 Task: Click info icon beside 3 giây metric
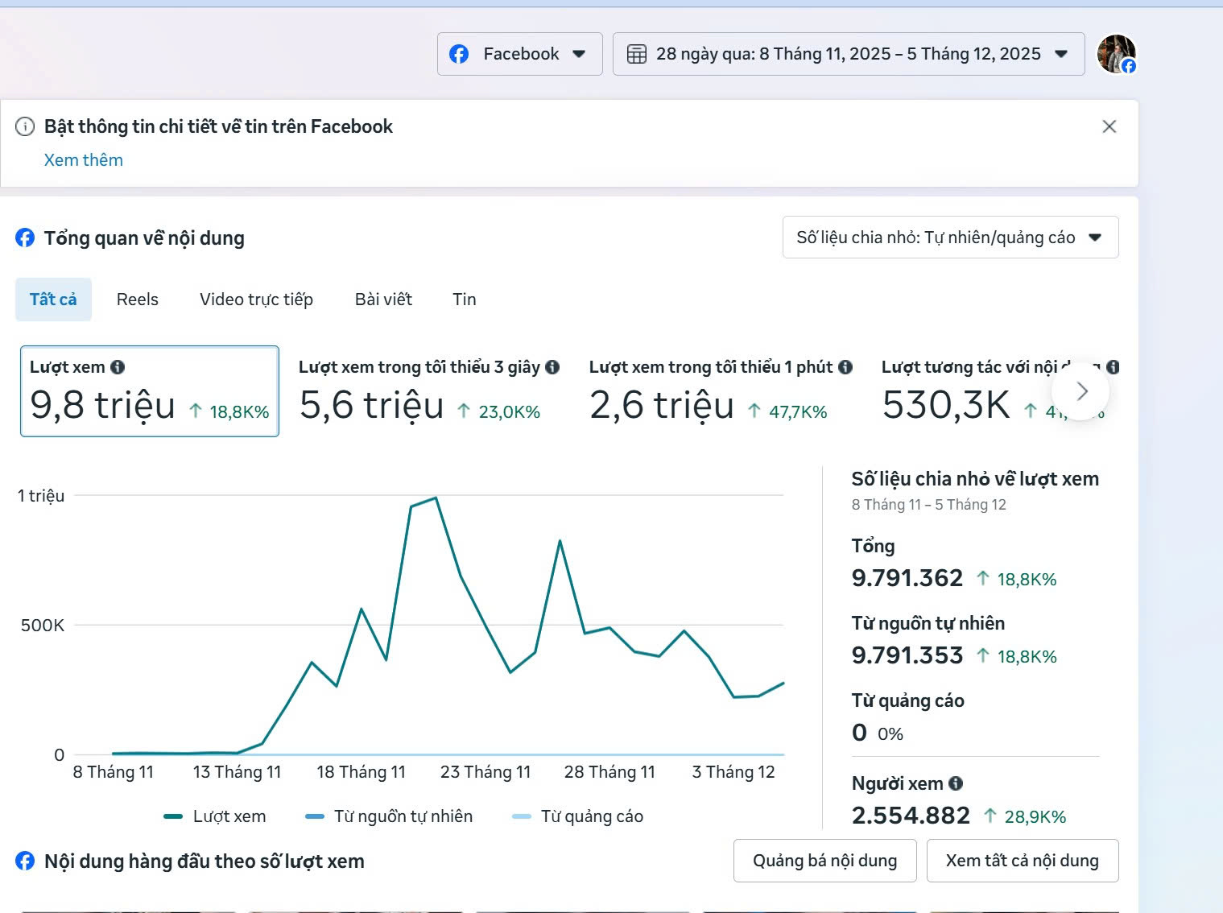coord(552,367)
